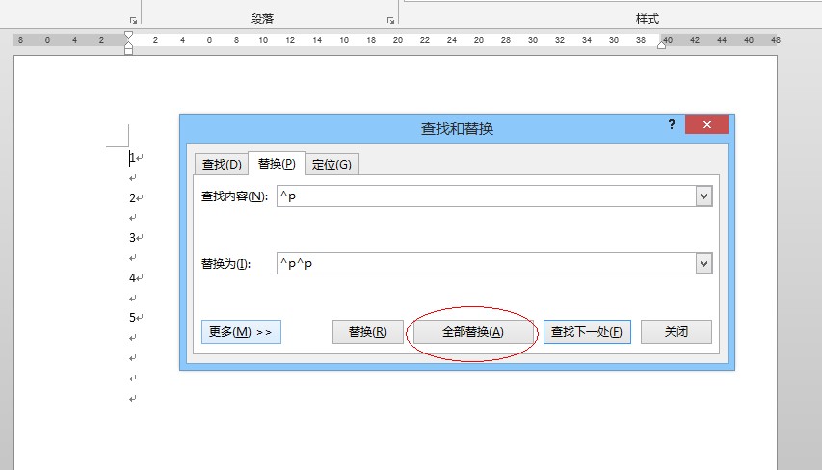This screenshot has width=822, height=470.
Task: Click document line containing number 3
Action: [133, 238]
